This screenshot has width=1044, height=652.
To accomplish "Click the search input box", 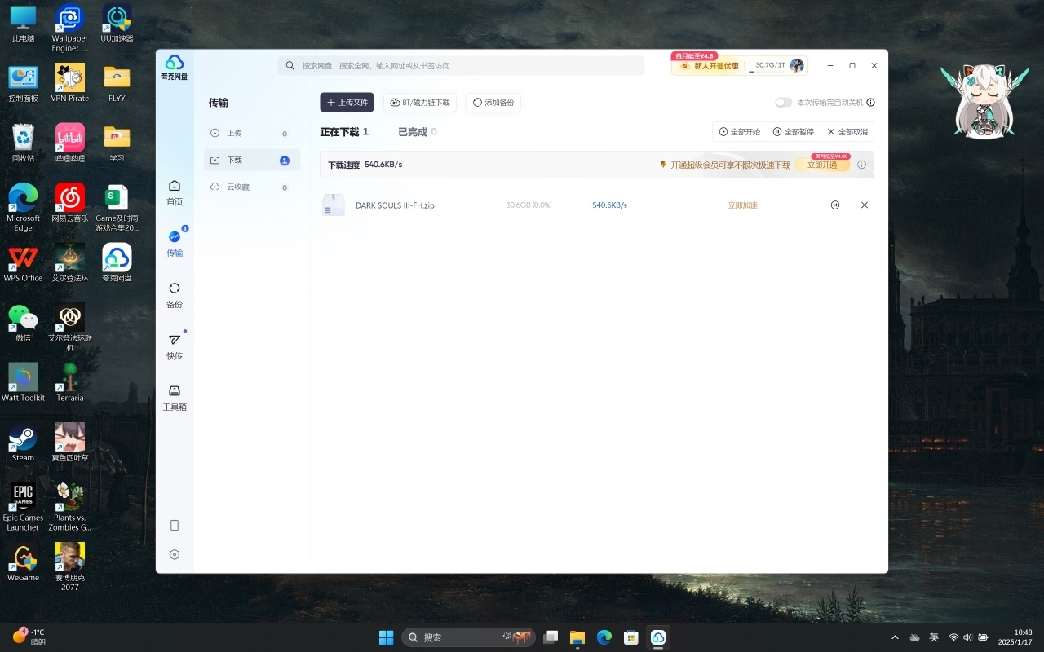I will [461, 66].
